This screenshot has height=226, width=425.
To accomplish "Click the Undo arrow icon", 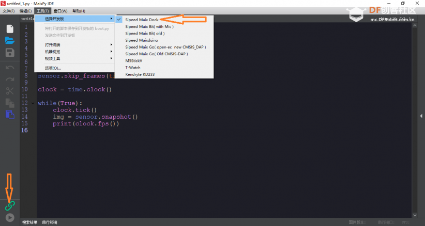I will (x=10, y=67).
